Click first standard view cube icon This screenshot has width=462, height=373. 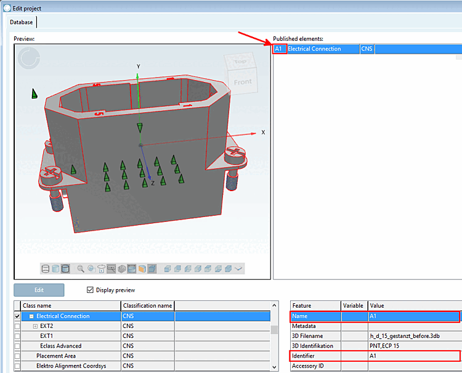tap(168, 268)
